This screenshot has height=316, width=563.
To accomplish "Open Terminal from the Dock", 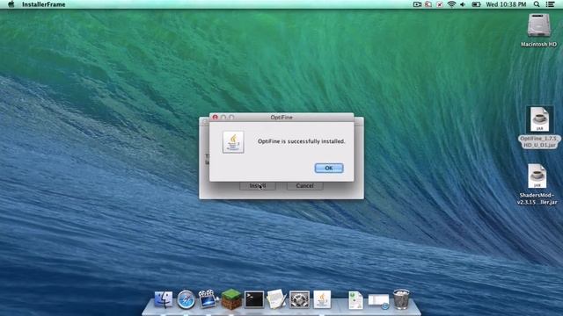I will click(x=254, y=299).
